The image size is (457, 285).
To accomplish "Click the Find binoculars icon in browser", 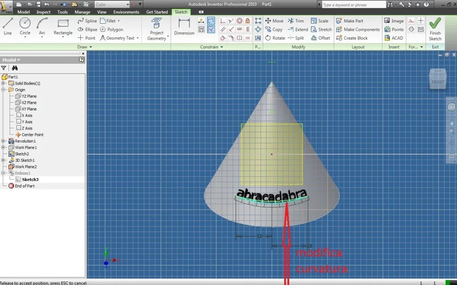I will tap(15, 68).
